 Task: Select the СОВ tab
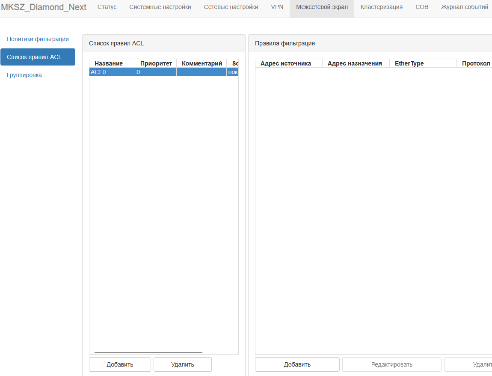coord(422,7)
